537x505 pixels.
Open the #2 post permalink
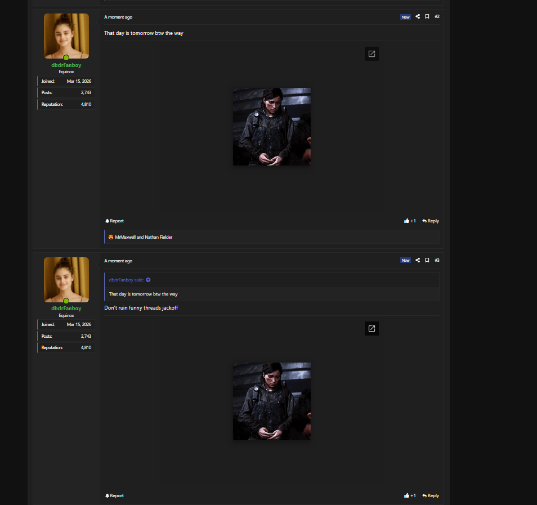(x=437, y=17)
